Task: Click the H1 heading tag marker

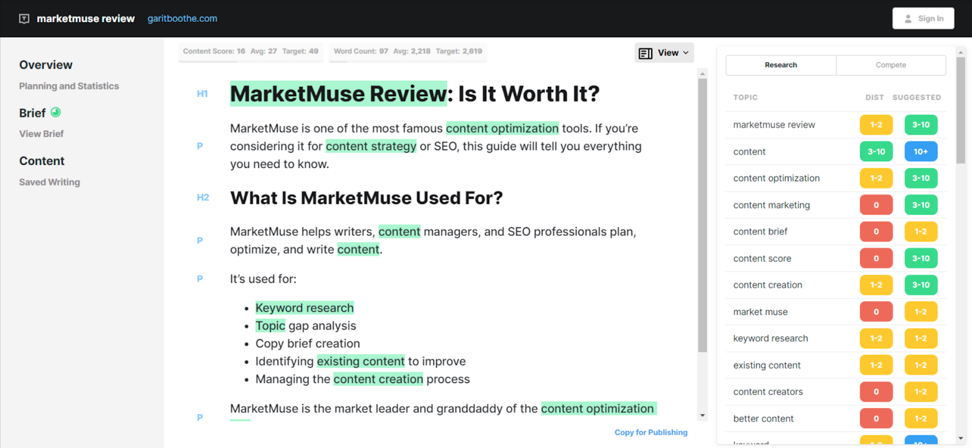Action: tap(202, 94)
